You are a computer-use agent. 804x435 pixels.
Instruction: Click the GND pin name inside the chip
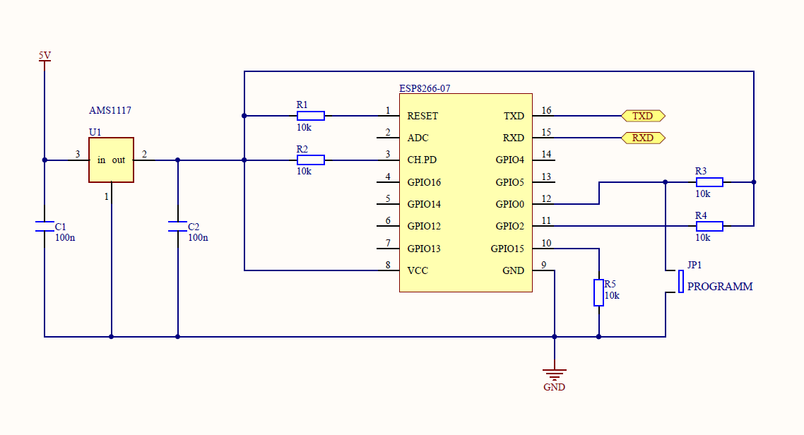(513, 270)
